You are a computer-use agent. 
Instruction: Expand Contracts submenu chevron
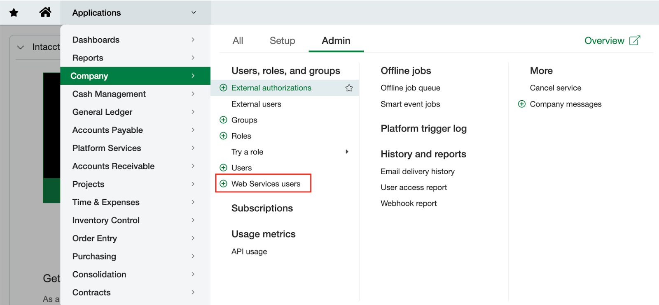point(193,292)
